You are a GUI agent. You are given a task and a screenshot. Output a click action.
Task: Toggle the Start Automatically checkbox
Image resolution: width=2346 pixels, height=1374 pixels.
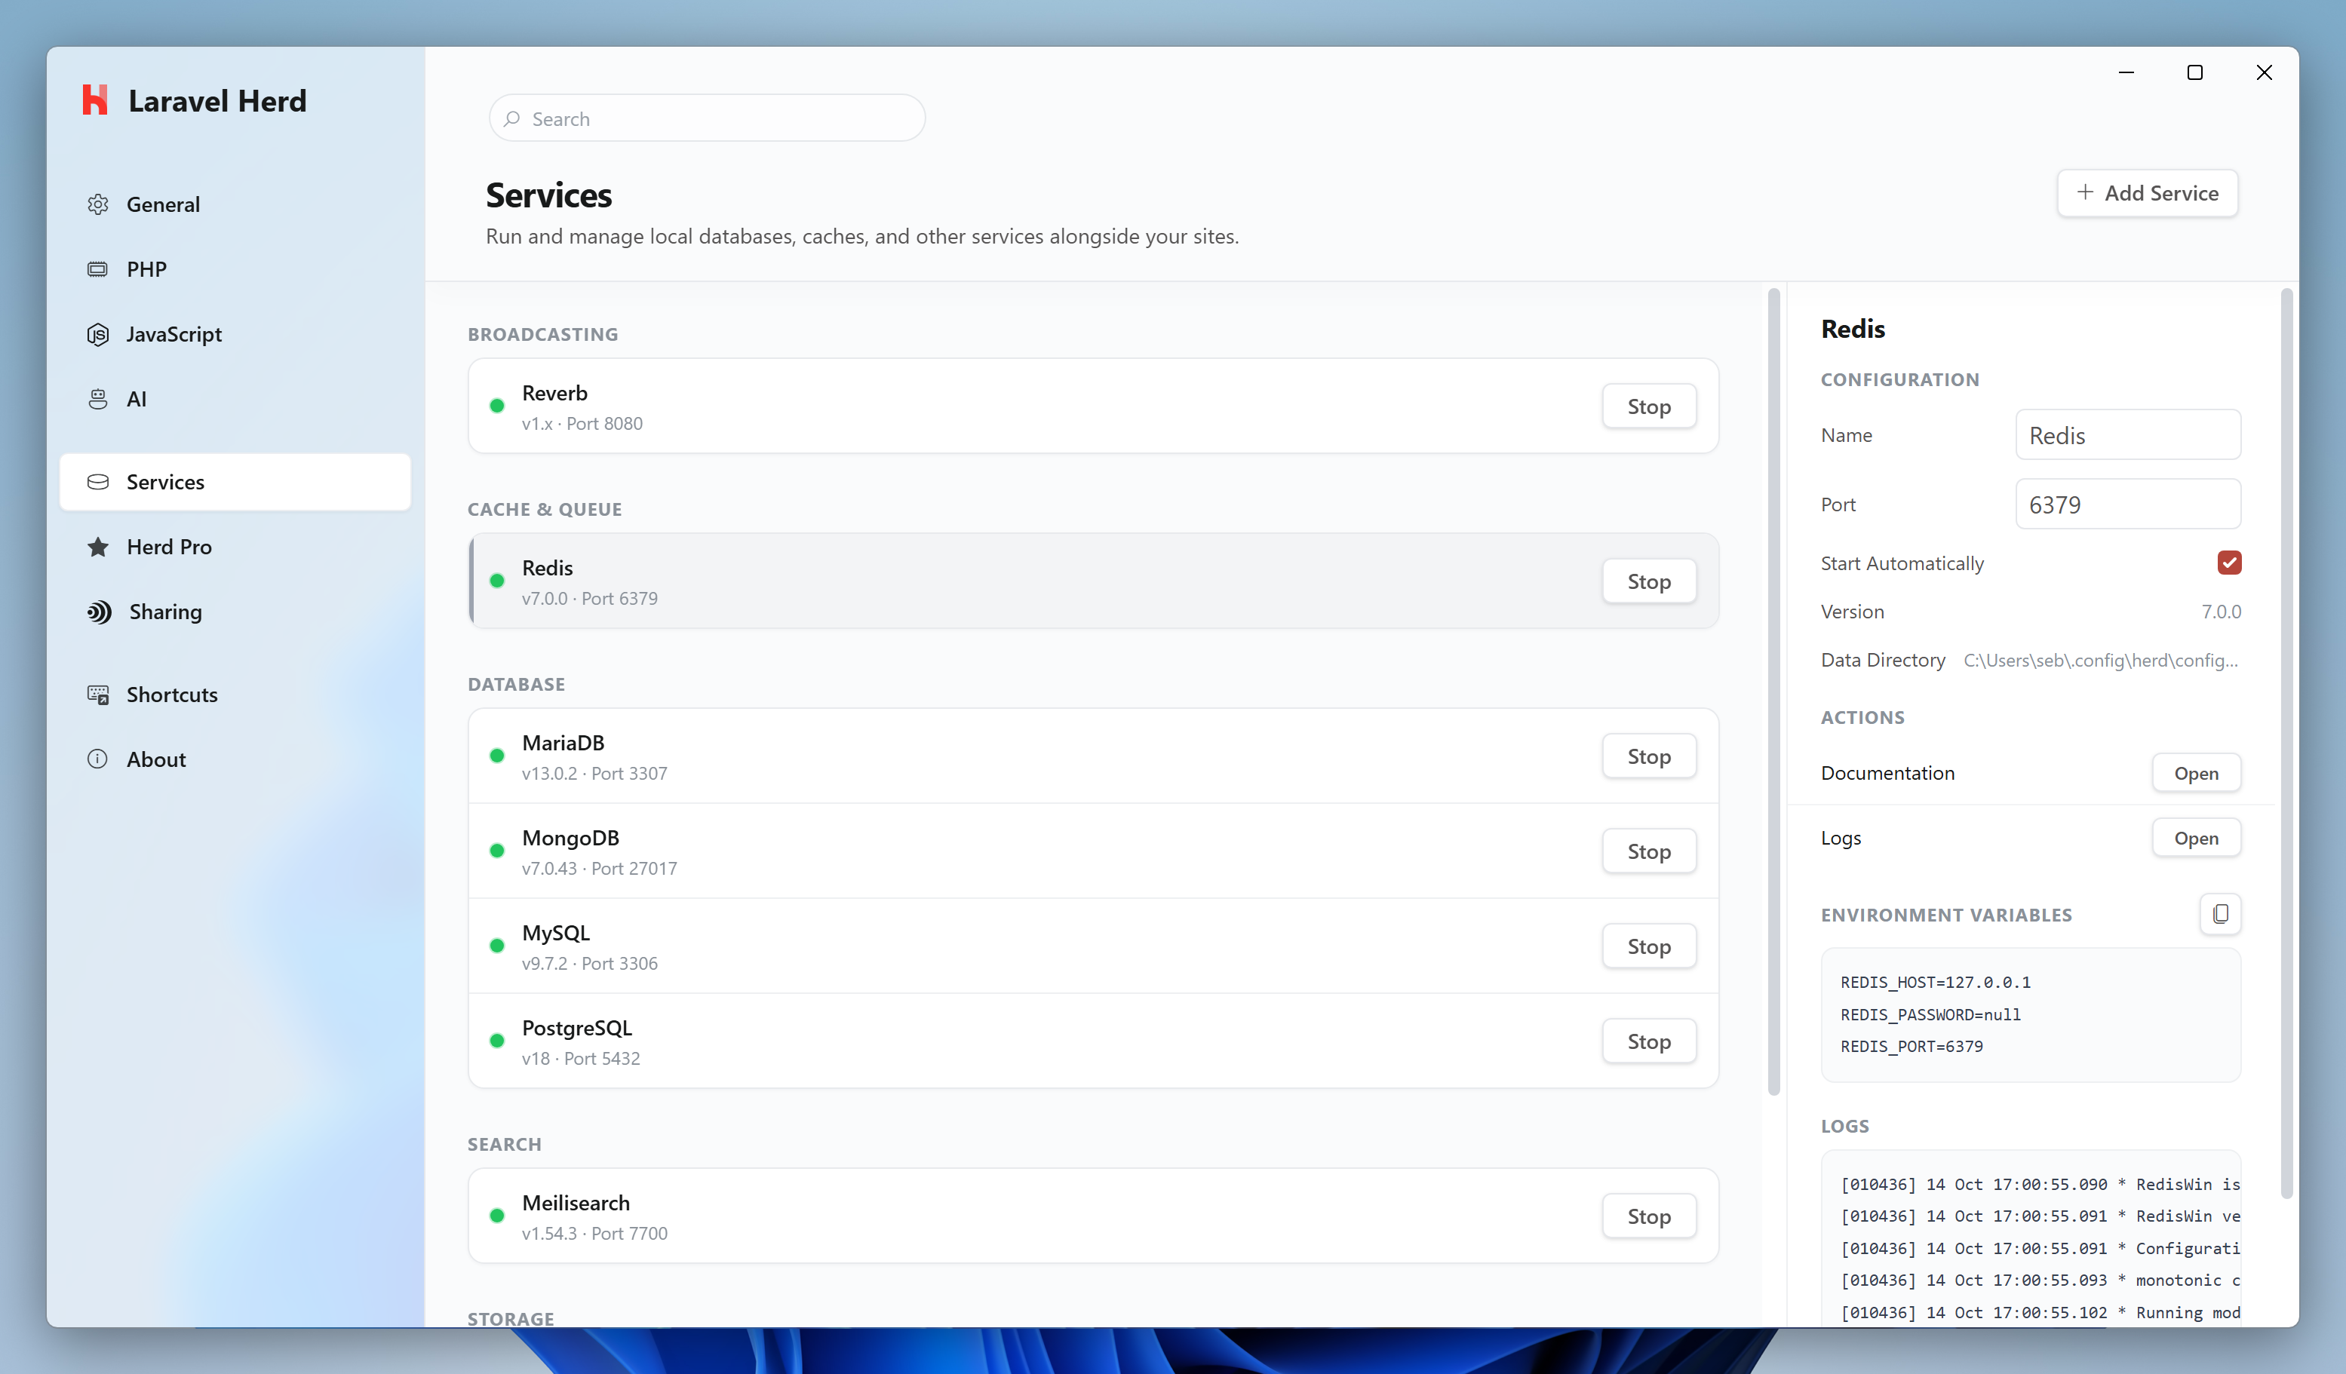[x=2228, y=563]
